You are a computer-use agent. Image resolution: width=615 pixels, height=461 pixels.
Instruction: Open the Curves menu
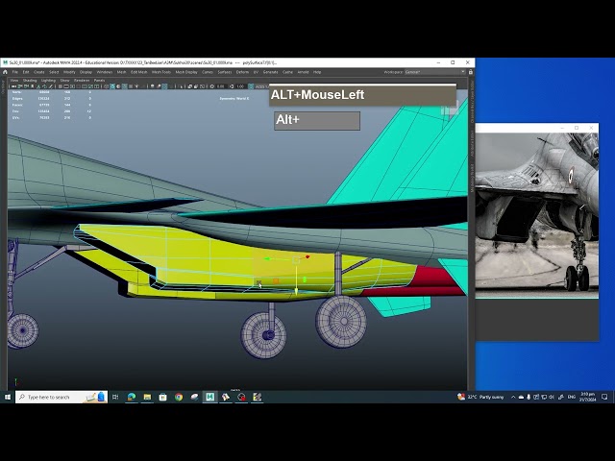pos(208,72)
